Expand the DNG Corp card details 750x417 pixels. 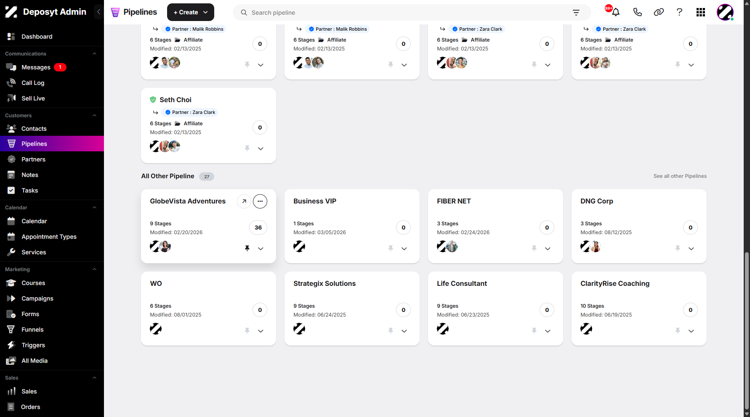[691, 248]
